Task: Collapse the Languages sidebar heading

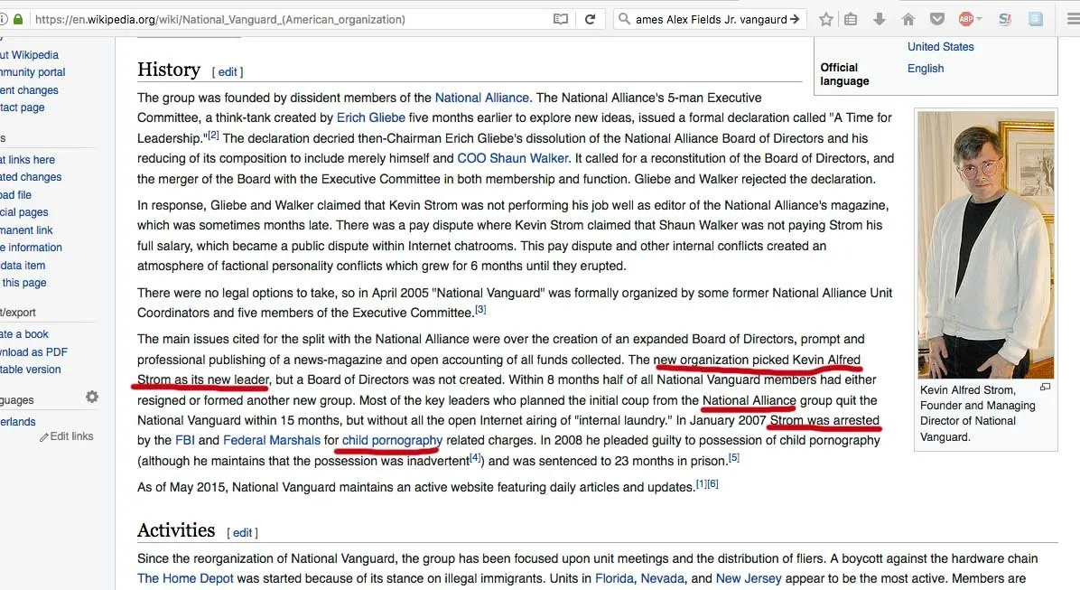Action: coord(16,399)
